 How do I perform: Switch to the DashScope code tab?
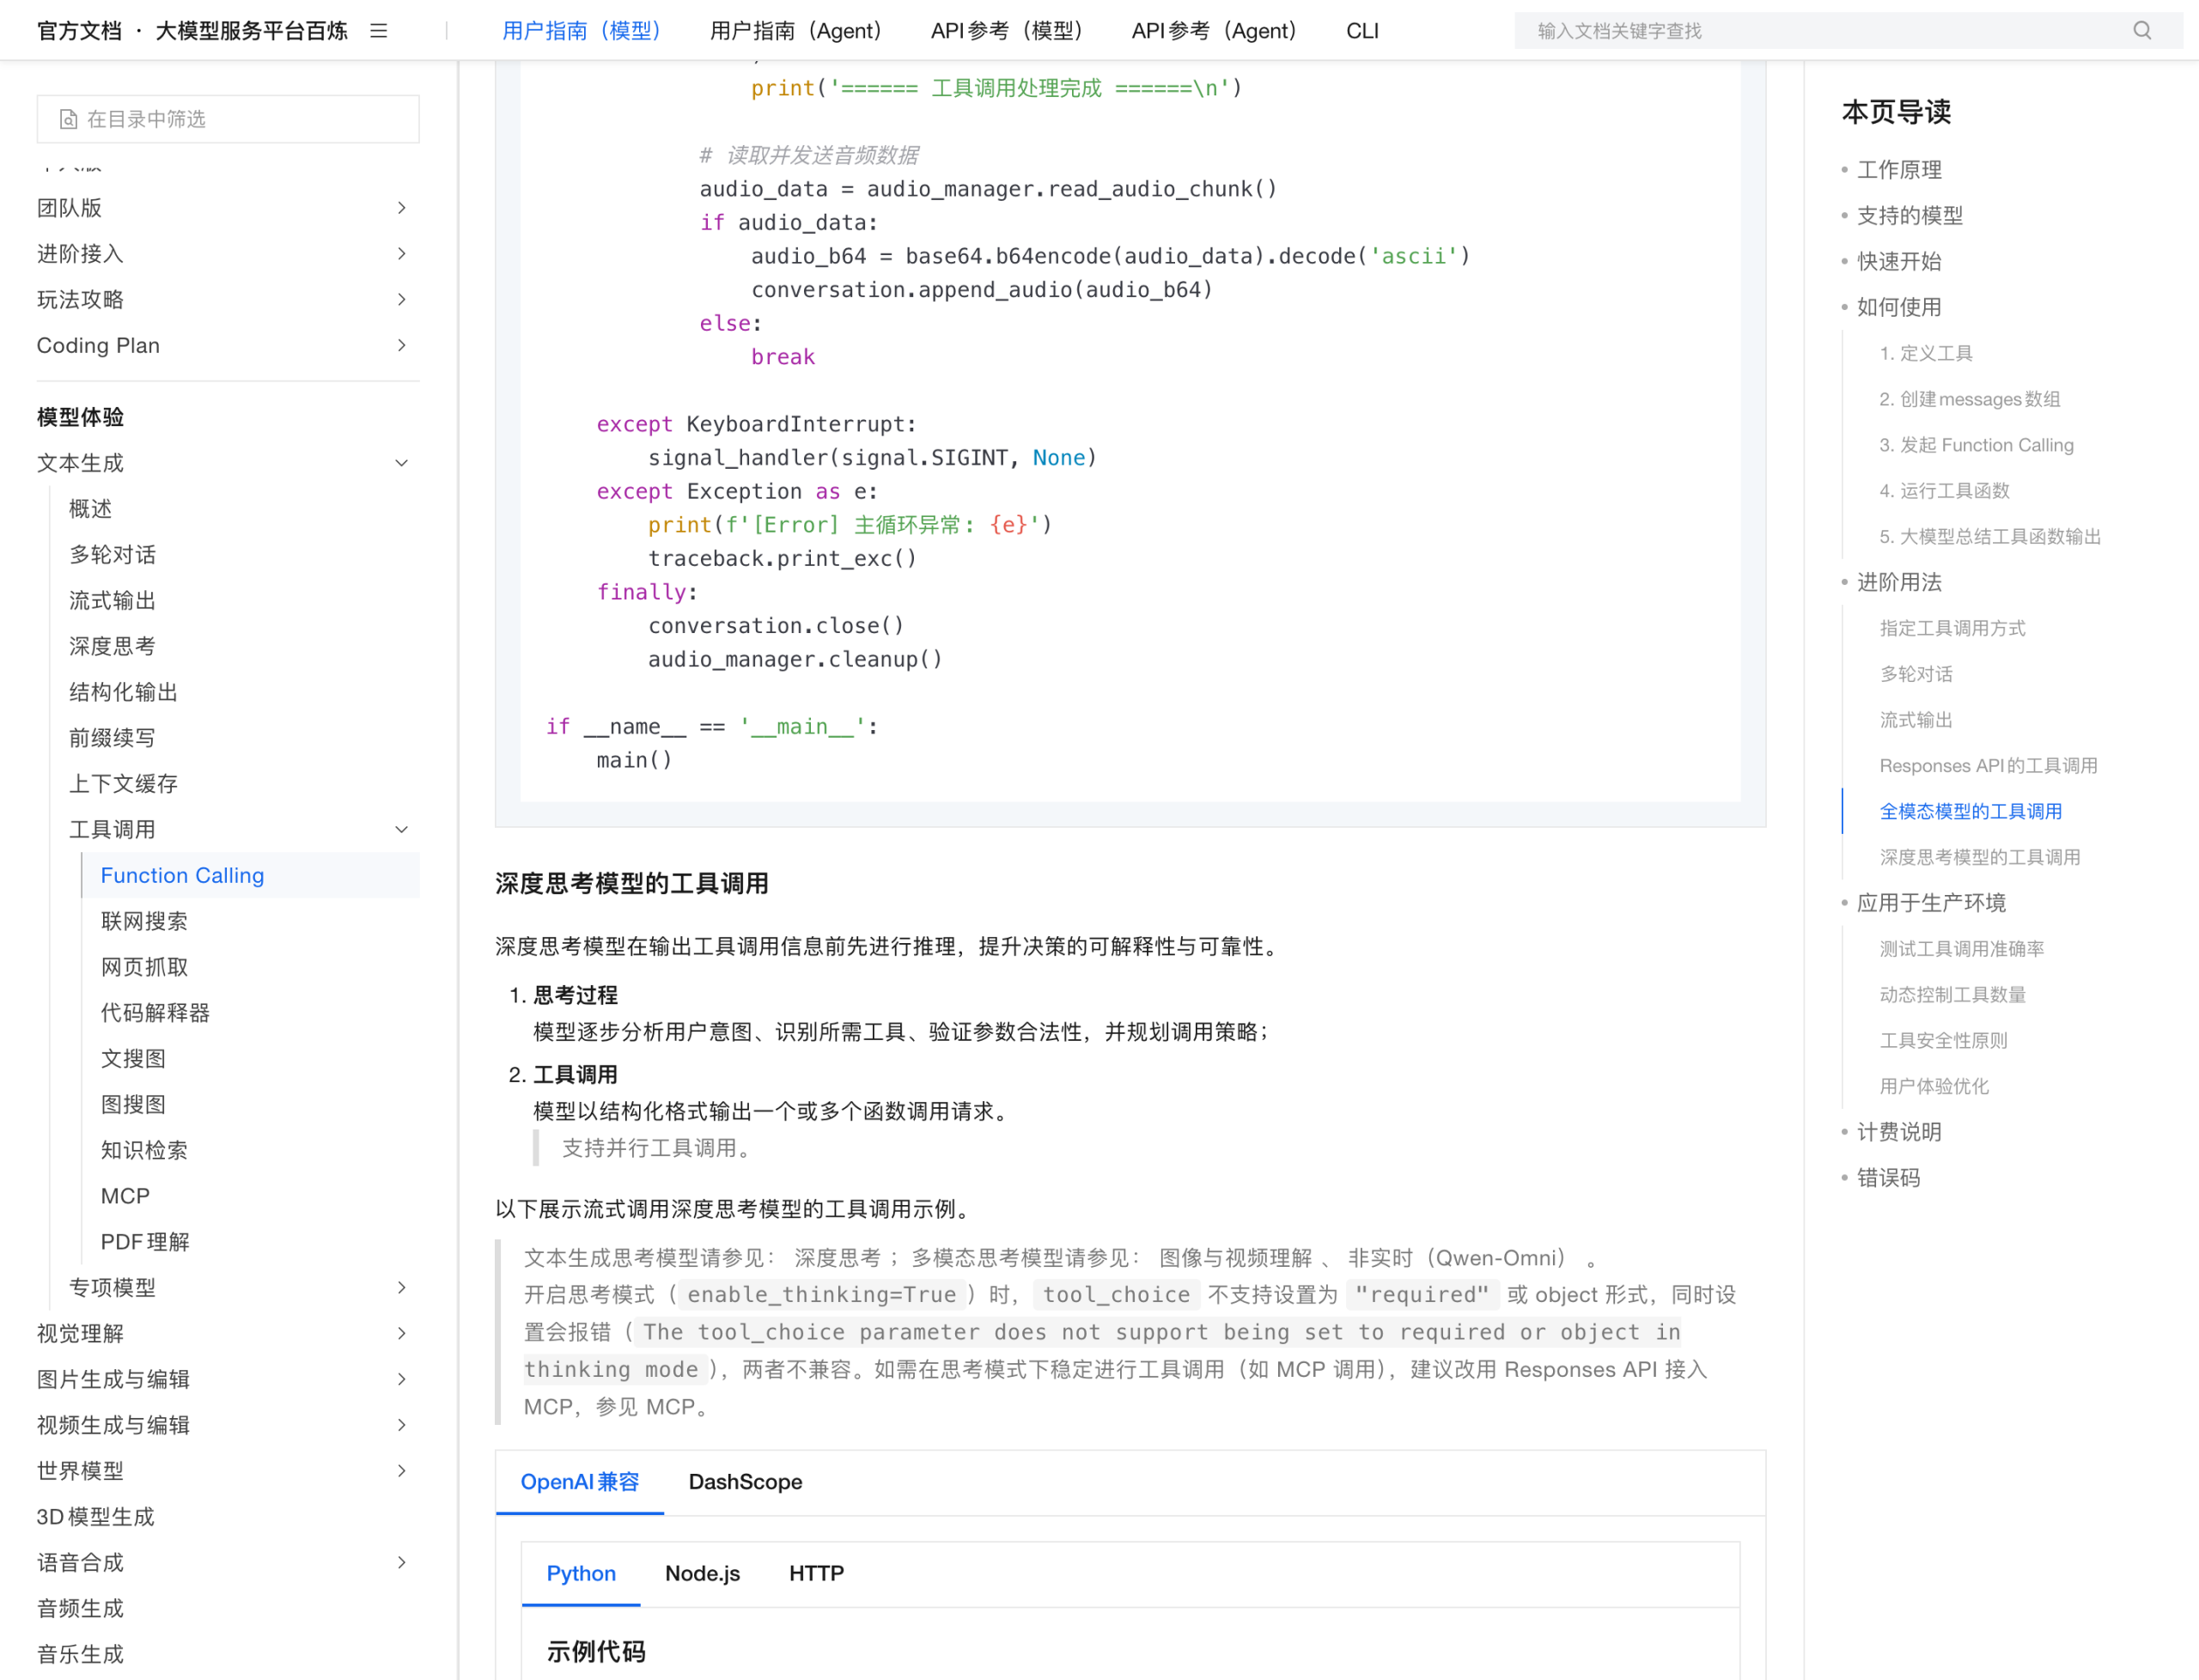[745, 1482]
